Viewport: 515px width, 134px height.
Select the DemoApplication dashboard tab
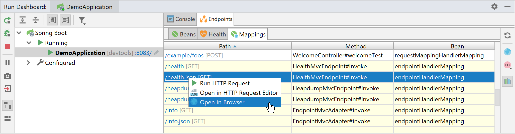(x=84, y=7)
